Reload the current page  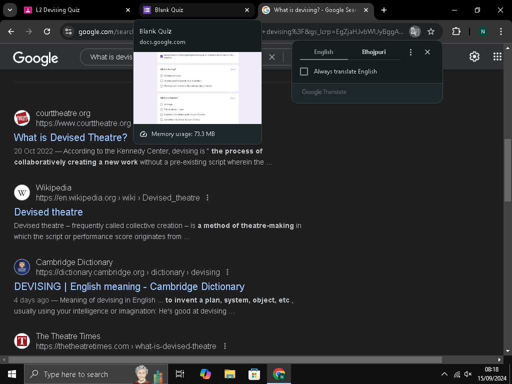coord(47,31)
